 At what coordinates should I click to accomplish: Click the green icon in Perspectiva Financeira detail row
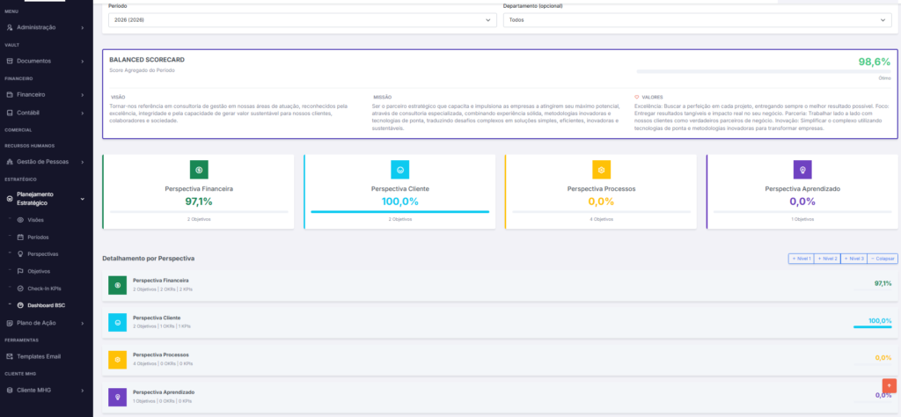(x=117, y=285)
